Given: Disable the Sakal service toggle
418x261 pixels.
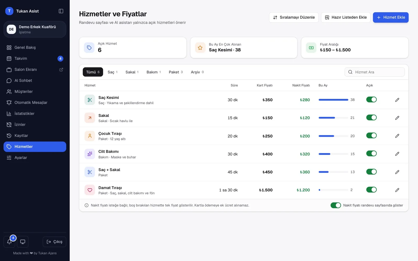Looking at the screenshot, I should tap(371, 117).
